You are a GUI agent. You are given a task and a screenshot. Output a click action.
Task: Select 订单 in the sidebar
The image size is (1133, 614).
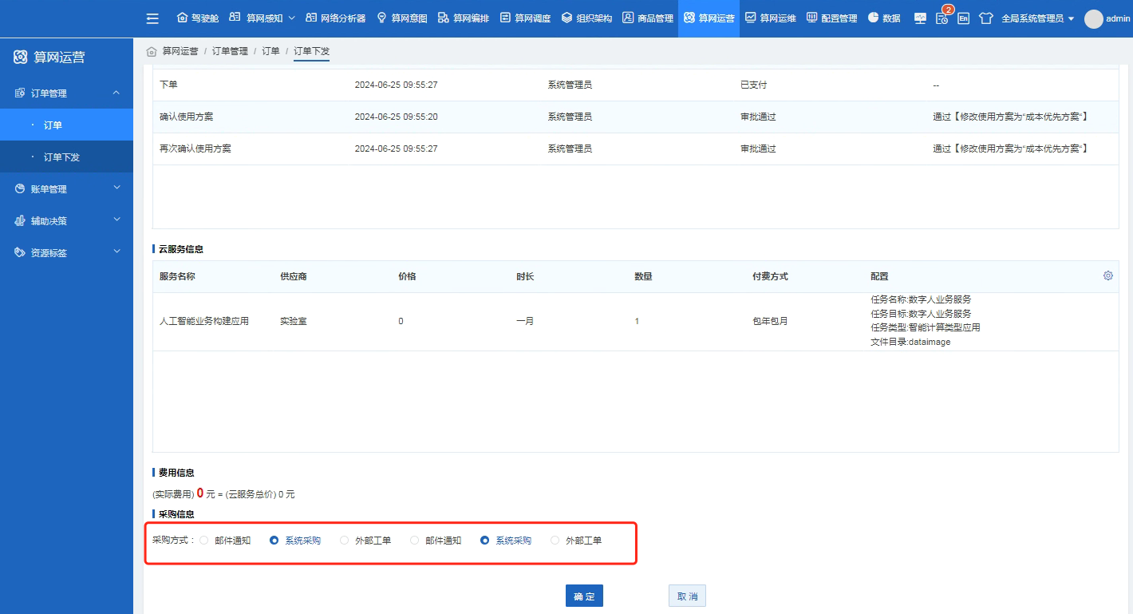[66, 125]
